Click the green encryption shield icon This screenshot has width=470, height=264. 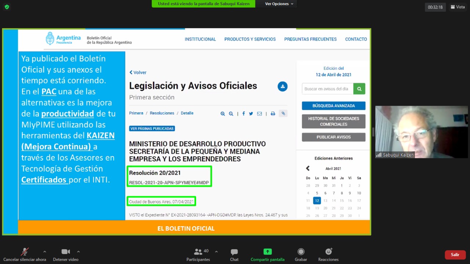[7, 7]
